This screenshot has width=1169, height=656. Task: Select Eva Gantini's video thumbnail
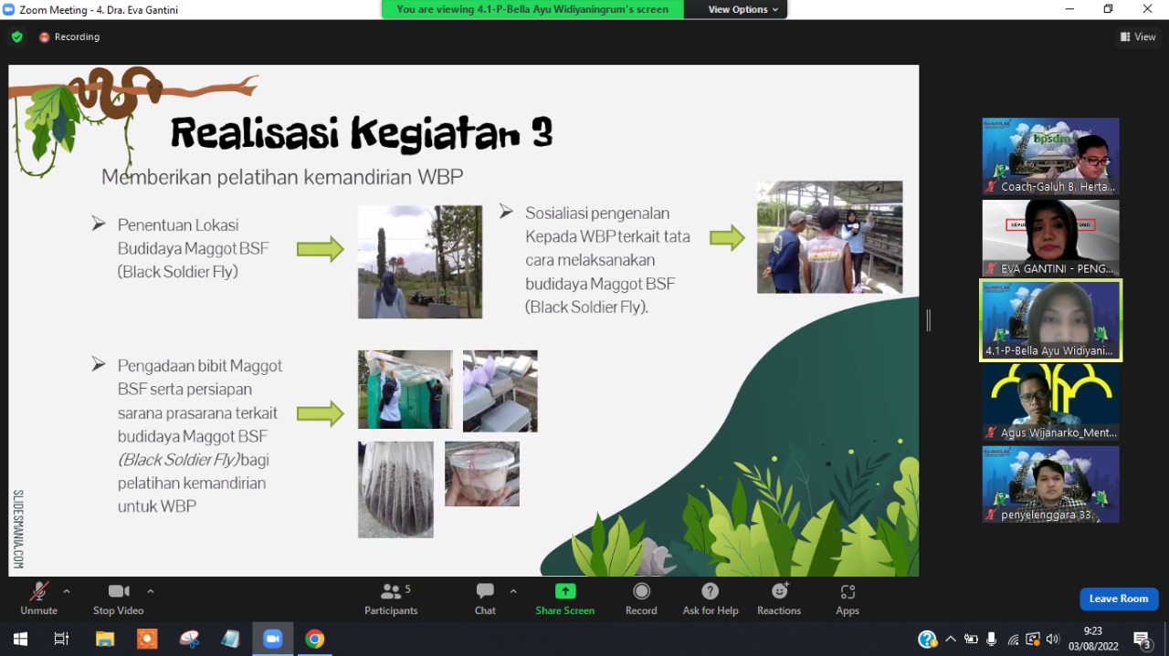(x=1050, y=237)
